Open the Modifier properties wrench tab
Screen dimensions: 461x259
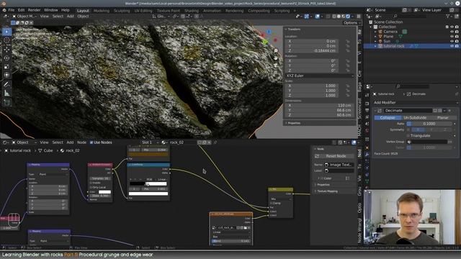(367, 154)
